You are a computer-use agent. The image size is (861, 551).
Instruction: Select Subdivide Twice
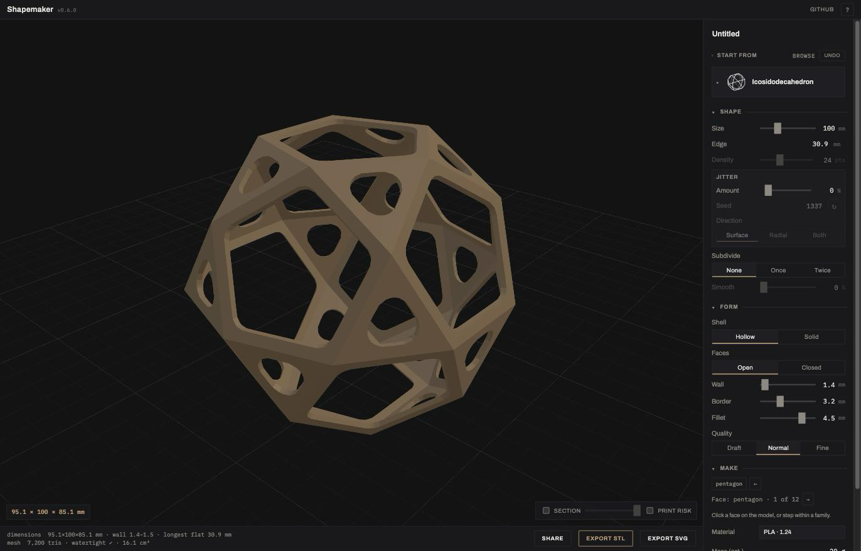tap(823, 270)
